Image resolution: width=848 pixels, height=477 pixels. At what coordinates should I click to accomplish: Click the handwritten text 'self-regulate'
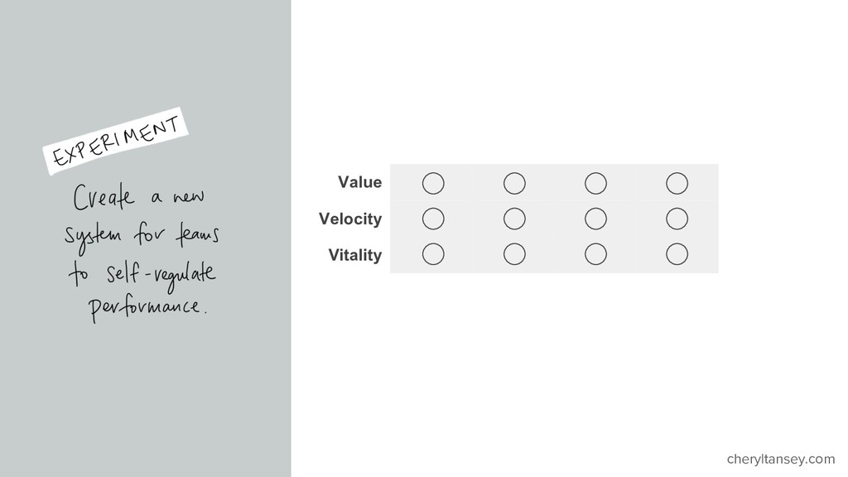(x=161, y=275)
